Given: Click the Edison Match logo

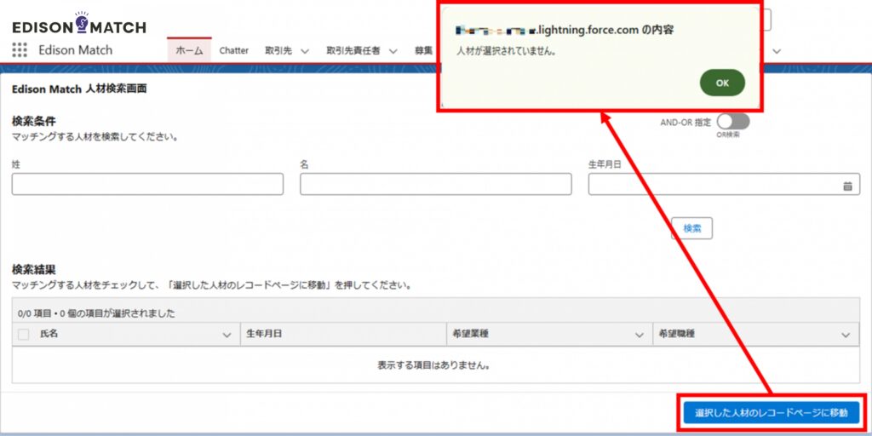Looking at the screenshot, I should 78,24.
